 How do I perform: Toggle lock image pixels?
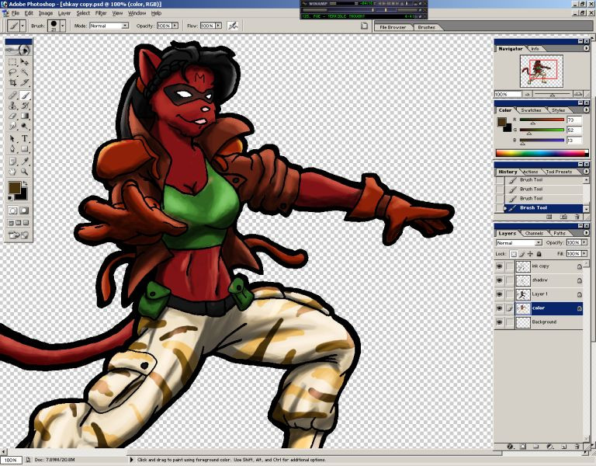522,254
